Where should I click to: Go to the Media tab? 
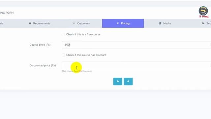[165, 23]
